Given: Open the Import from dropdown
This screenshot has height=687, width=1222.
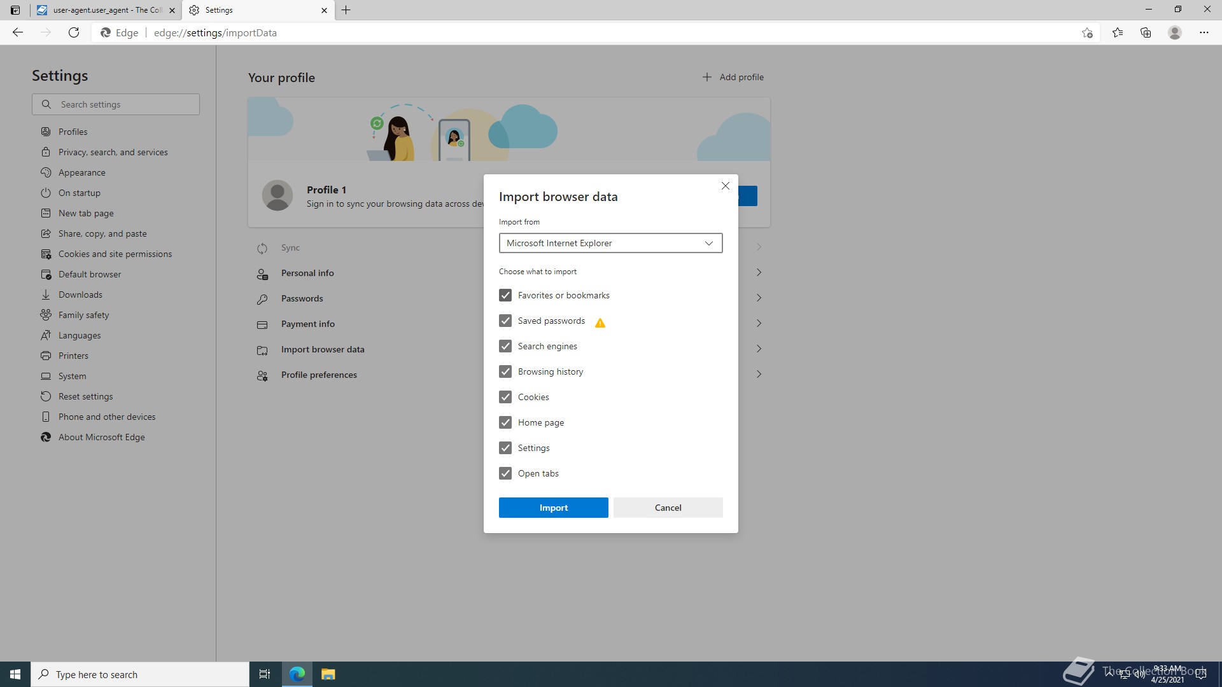Looking at the screenshot, I should [x=610, y=243].
